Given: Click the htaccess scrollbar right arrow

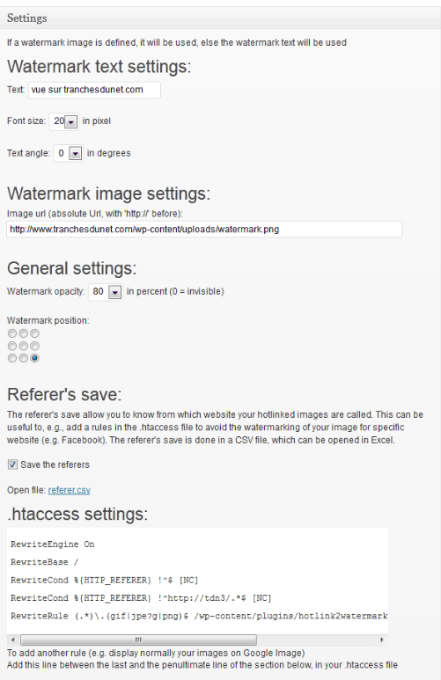Looking at the screenshot, I should click(x=381, y=640).
